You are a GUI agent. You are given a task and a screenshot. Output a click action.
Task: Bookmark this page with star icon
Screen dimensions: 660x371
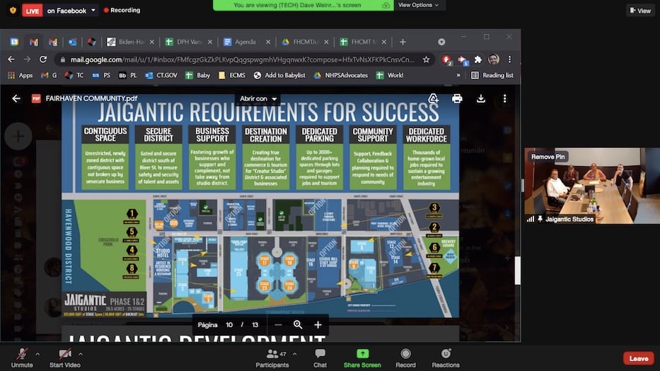point(426,60)
